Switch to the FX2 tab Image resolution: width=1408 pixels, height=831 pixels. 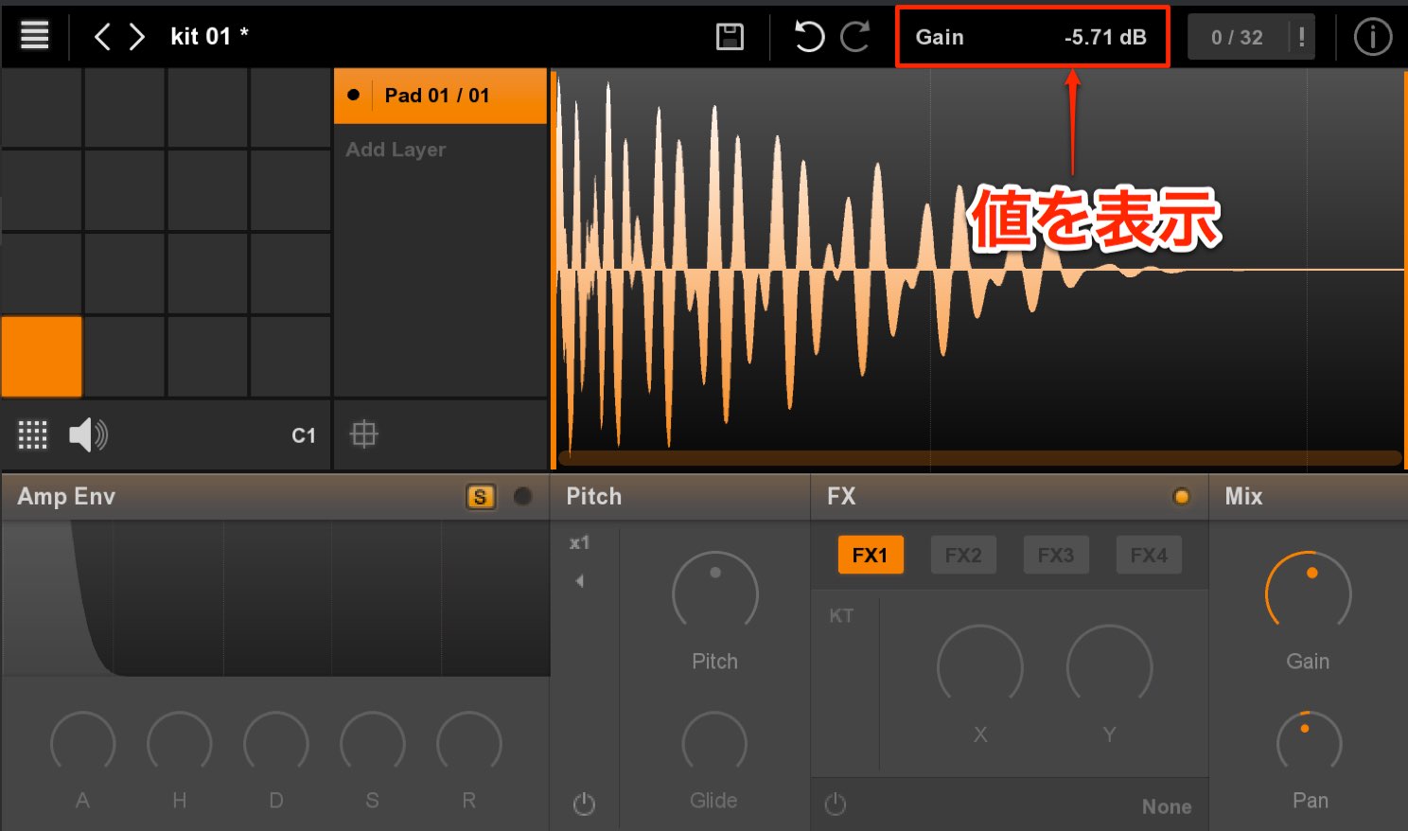point(963,556)
